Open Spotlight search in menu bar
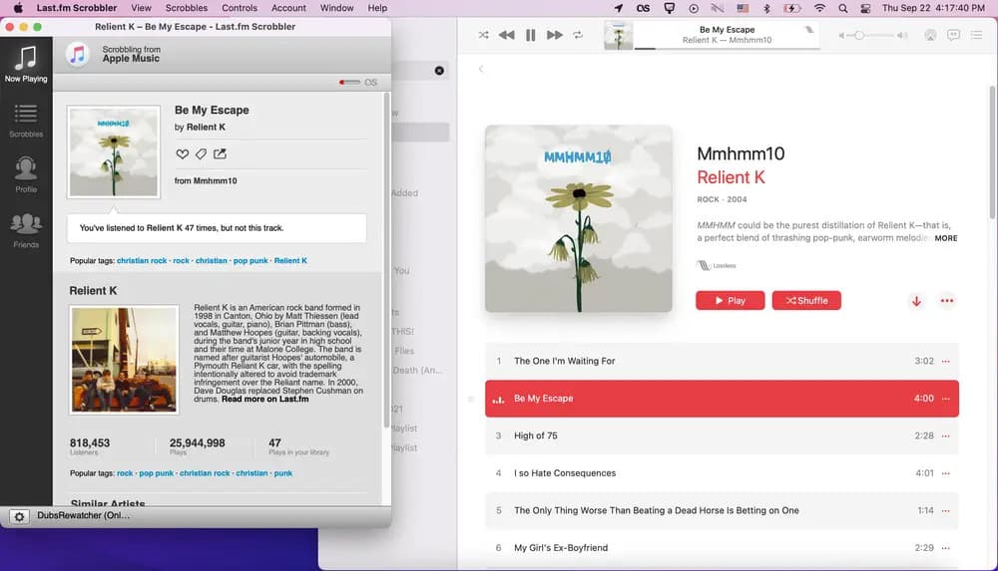This screenshot has height=571, width=998. [x=842, y=8]
